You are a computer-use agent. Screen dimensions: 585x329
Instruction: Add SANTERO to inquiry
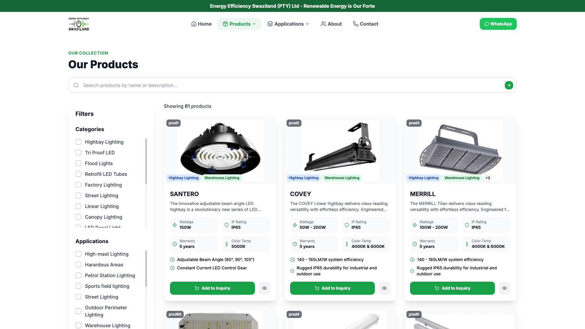coord(212,288)
